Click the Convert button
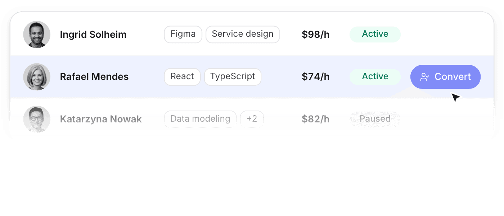 click(x=445, y=77)
